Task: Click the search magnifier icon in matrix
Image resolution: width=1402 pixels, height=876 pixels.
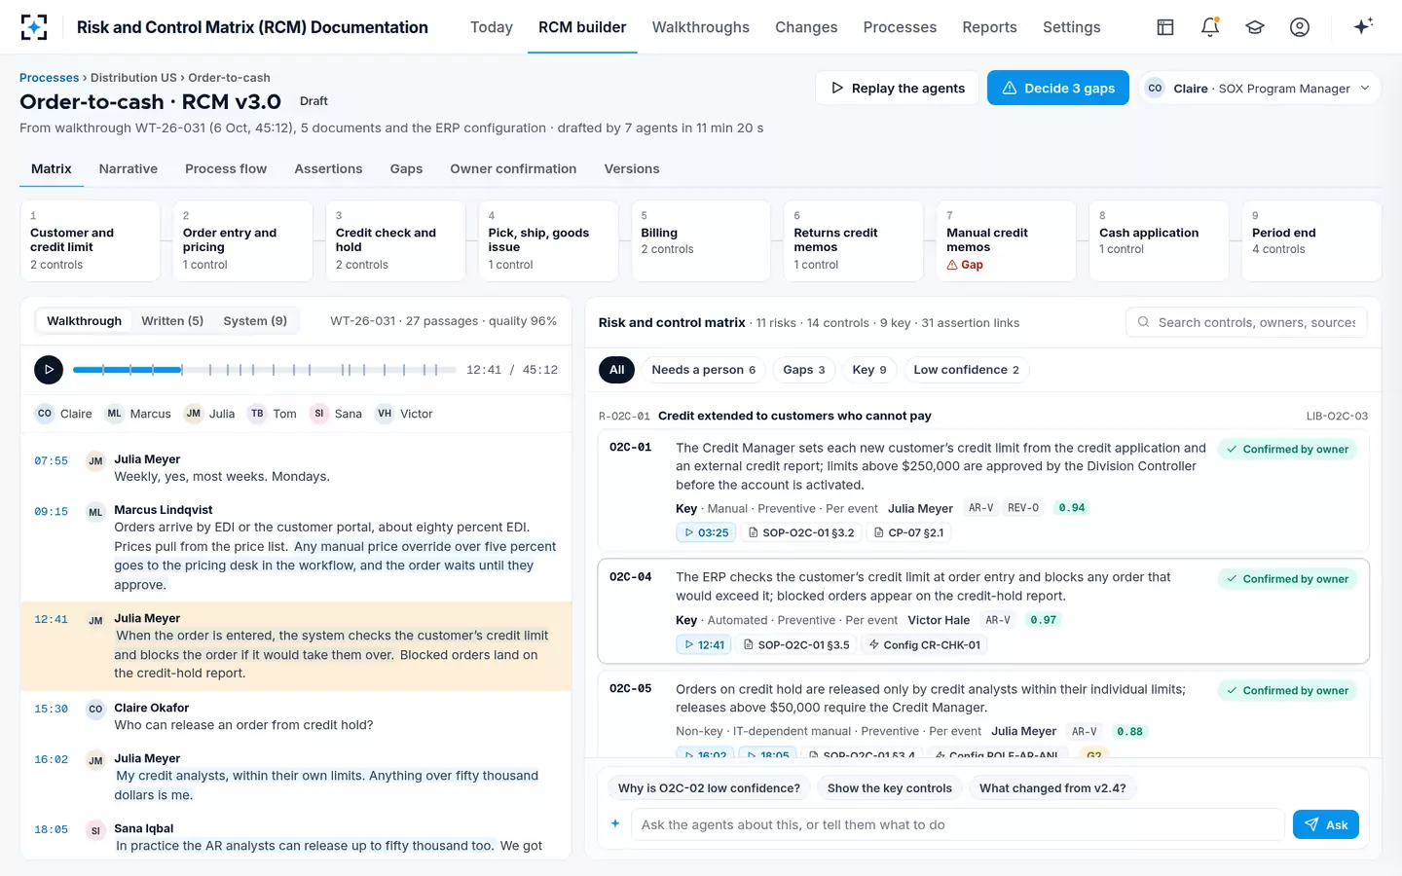Action: (1144, 322)
